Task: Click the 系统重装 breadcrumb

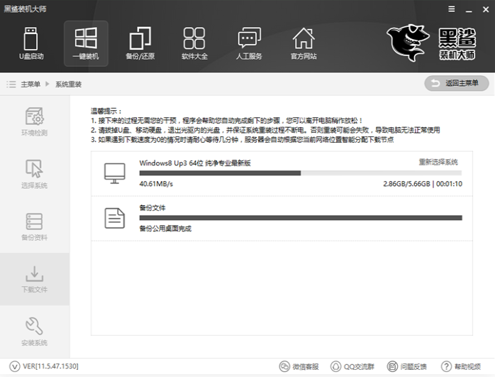Action: (69, 84)
